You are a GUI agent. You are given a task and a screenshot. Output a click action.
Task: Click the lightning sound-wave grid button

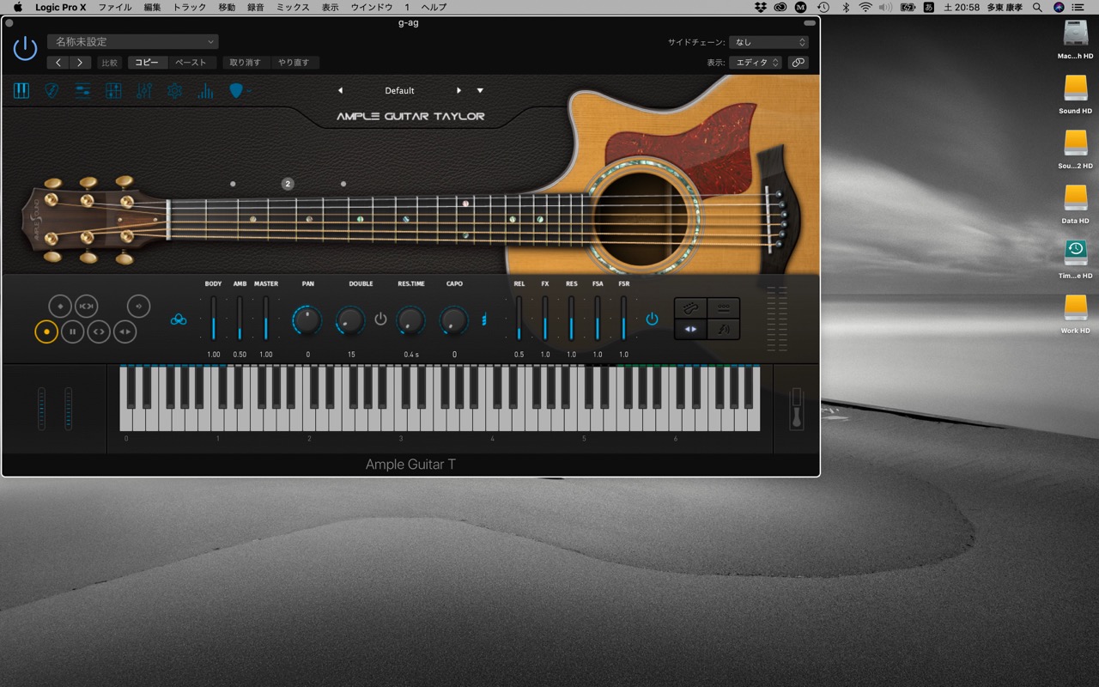pyautogui.click(x=723, y=329)
